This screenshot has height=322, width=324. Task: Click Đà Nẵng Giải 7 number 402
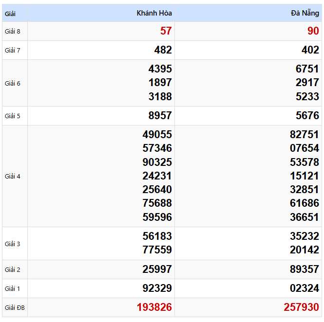(310, 50)
